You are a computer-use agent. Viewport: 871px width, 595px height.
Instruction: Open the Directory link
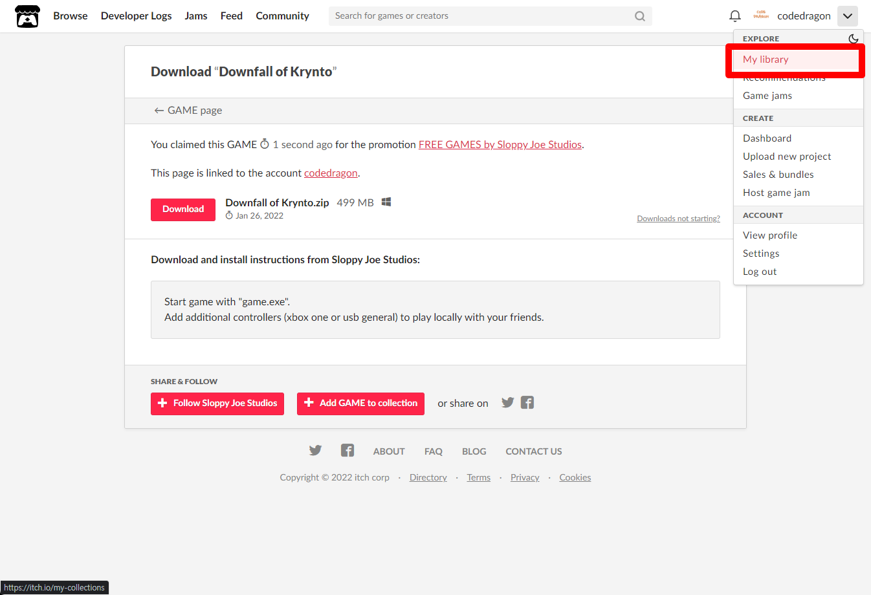point(428,477)
